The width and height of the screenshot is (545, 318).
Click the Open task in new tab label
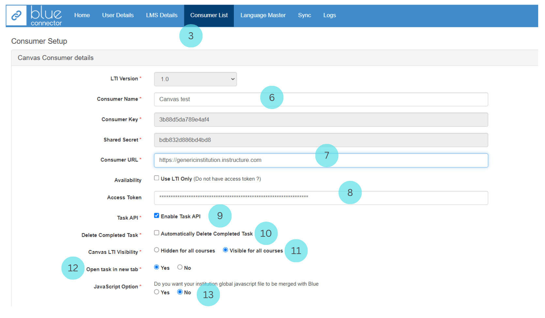tap(112, 269)
